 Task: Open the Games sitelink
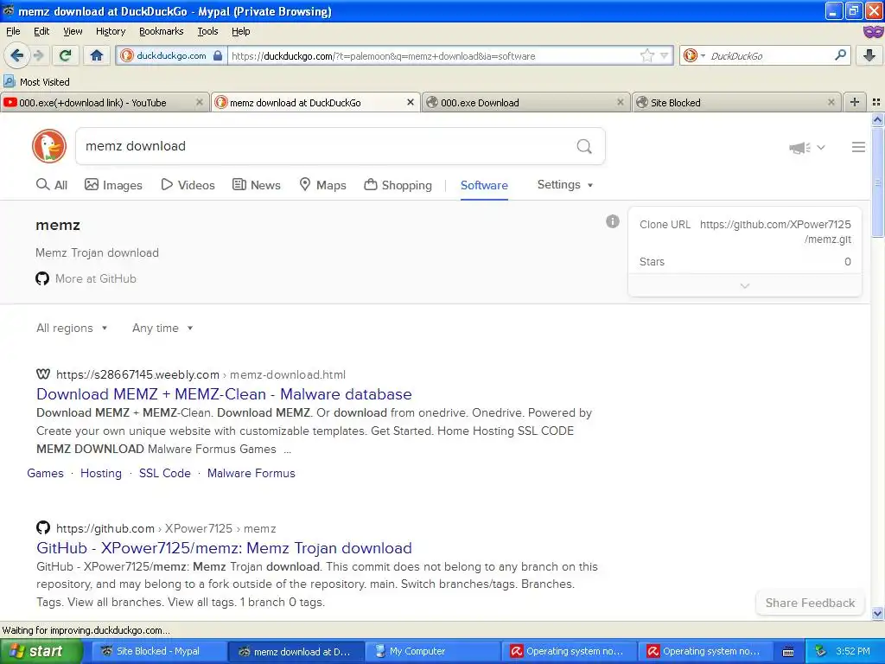click(45, 473)
